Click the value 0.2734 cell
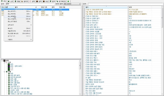This screenshot has height=96, width=164. [x=140, y=45]
